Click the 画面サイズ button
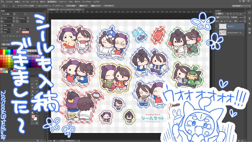The height and width of the screenshot is (142, 252). (83, 6)
